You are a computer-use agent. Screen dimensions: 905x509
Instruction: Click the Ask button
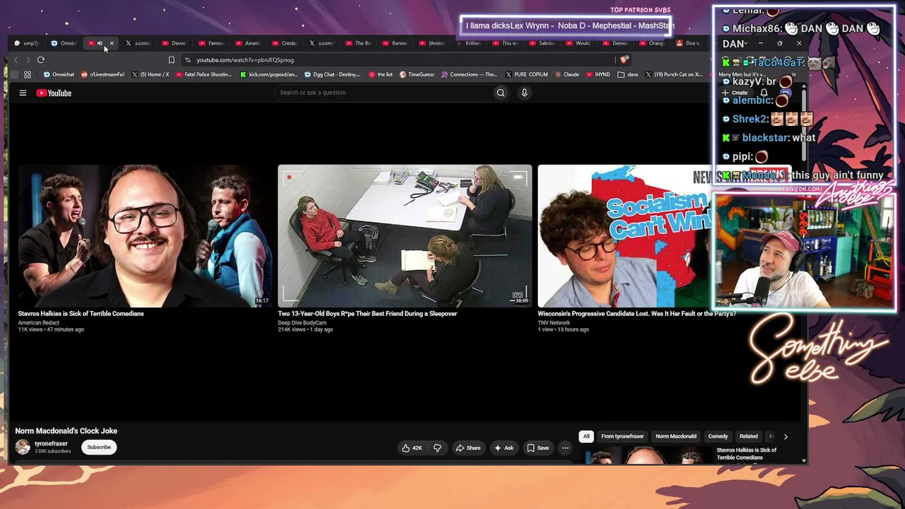tap(504, 447)
